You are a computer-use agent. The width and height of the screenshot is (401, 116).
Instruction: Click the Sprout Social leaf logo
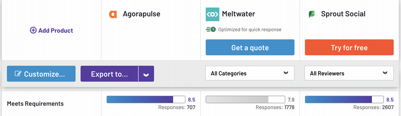pos(312,14)
